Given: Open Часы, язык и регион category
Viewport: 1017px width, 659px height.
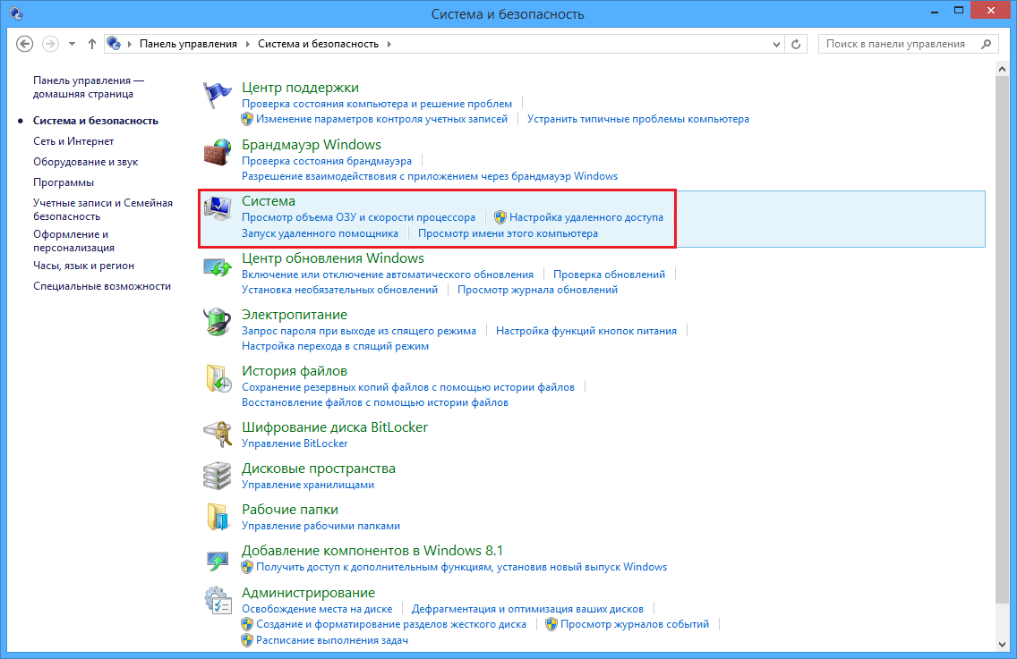Looking at the screenshot, I should click(x=83, y=266).
